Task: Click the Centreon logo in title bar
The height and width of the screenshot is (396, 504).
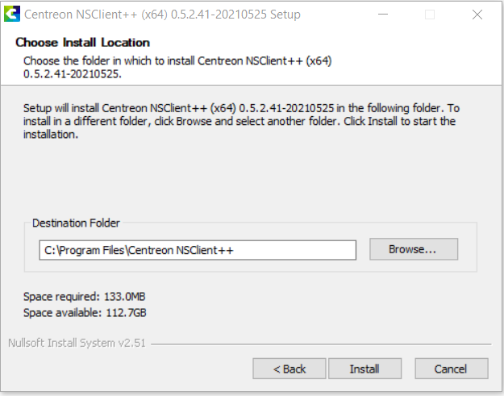Action: pyautogui.click(x=11, y=15)
